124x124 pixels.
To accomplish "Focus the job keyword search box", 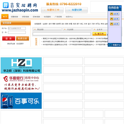I will click(x=62, y=34).
